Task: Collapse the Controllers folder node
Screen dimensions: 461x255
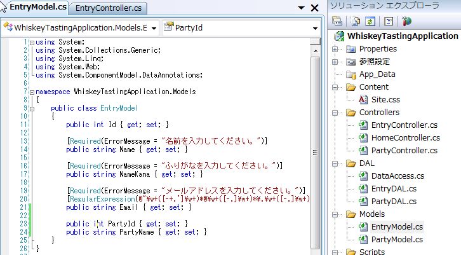Action: [335, 113]
